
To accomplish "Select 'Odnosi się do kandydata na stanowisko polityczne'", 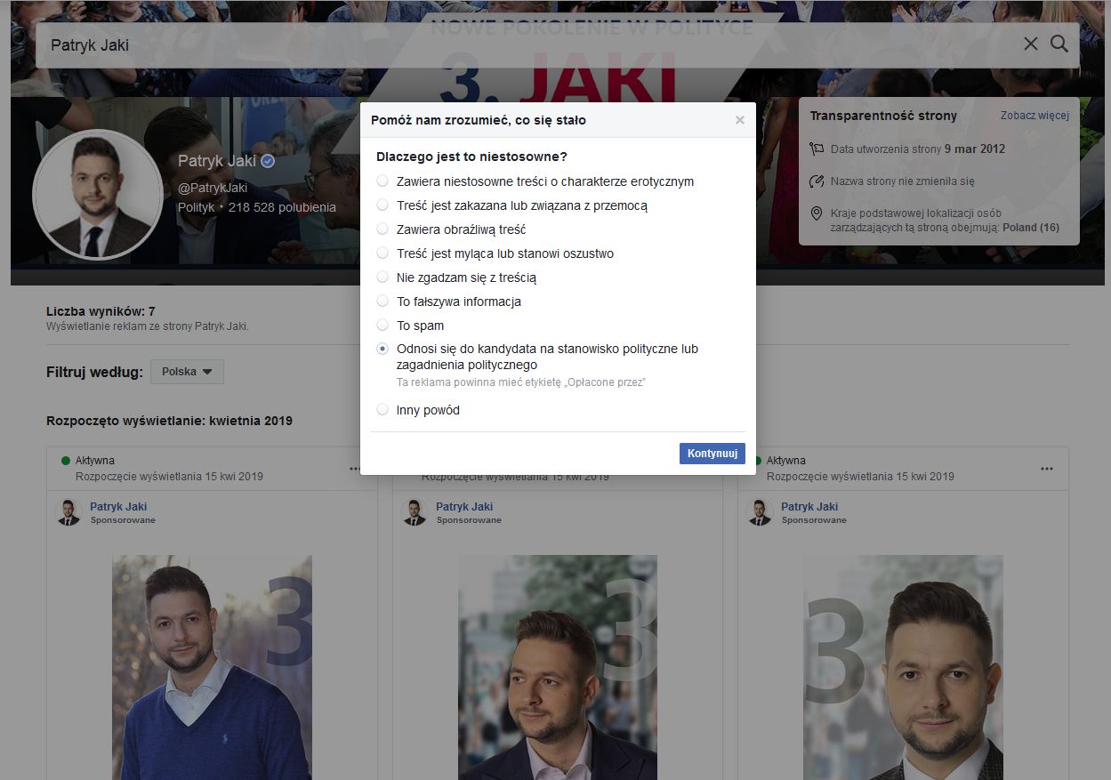I will click(382, 349).
